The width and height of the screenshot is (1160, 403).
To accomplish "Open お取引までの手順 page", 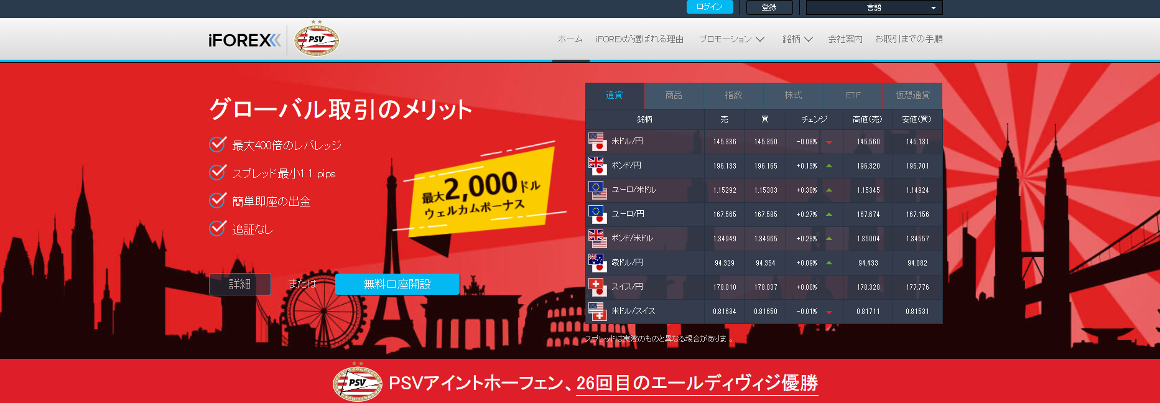I will [x=909, y=39].
